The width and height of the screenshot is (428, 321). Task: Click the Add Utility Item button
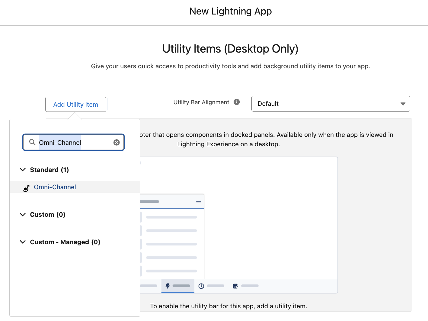point(76,104)
